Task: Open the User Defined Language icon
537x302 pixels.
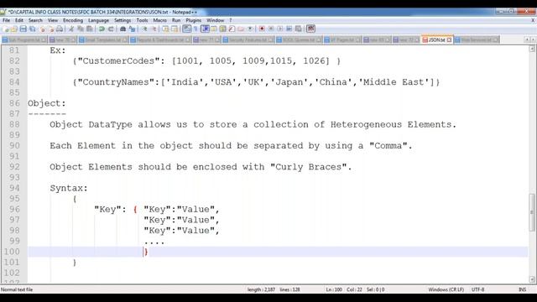Action: pyautogui.click(x=214, y=29)
